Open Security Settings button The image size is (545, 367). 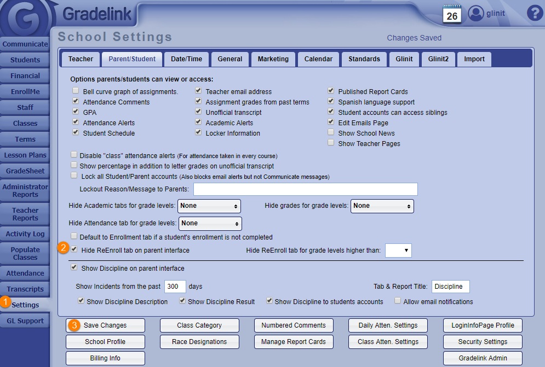pyautogui.click(x=483, y=342)
